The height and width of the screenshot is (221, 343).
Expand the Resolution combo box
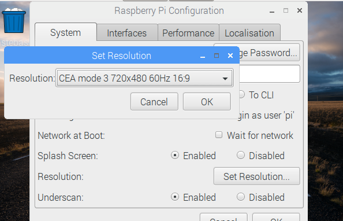click(144, 78)
